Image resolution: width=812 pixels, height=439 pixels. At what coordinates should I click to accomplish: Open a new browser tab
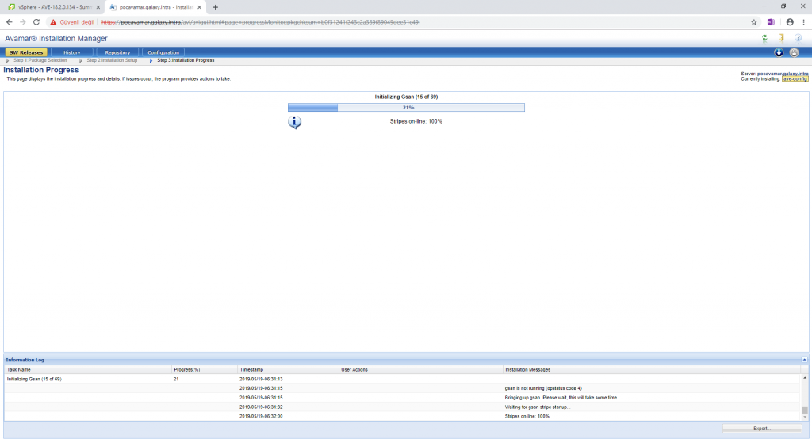pyautogui.click(x=216, y=7)
